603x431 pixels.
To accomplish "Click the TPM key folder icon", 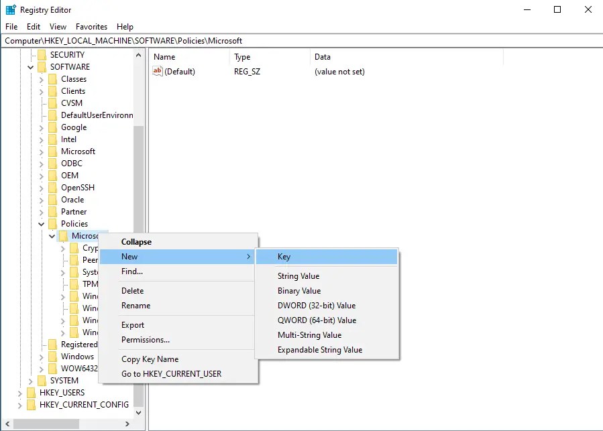I will pyautogui.click(x=74, y=284).
